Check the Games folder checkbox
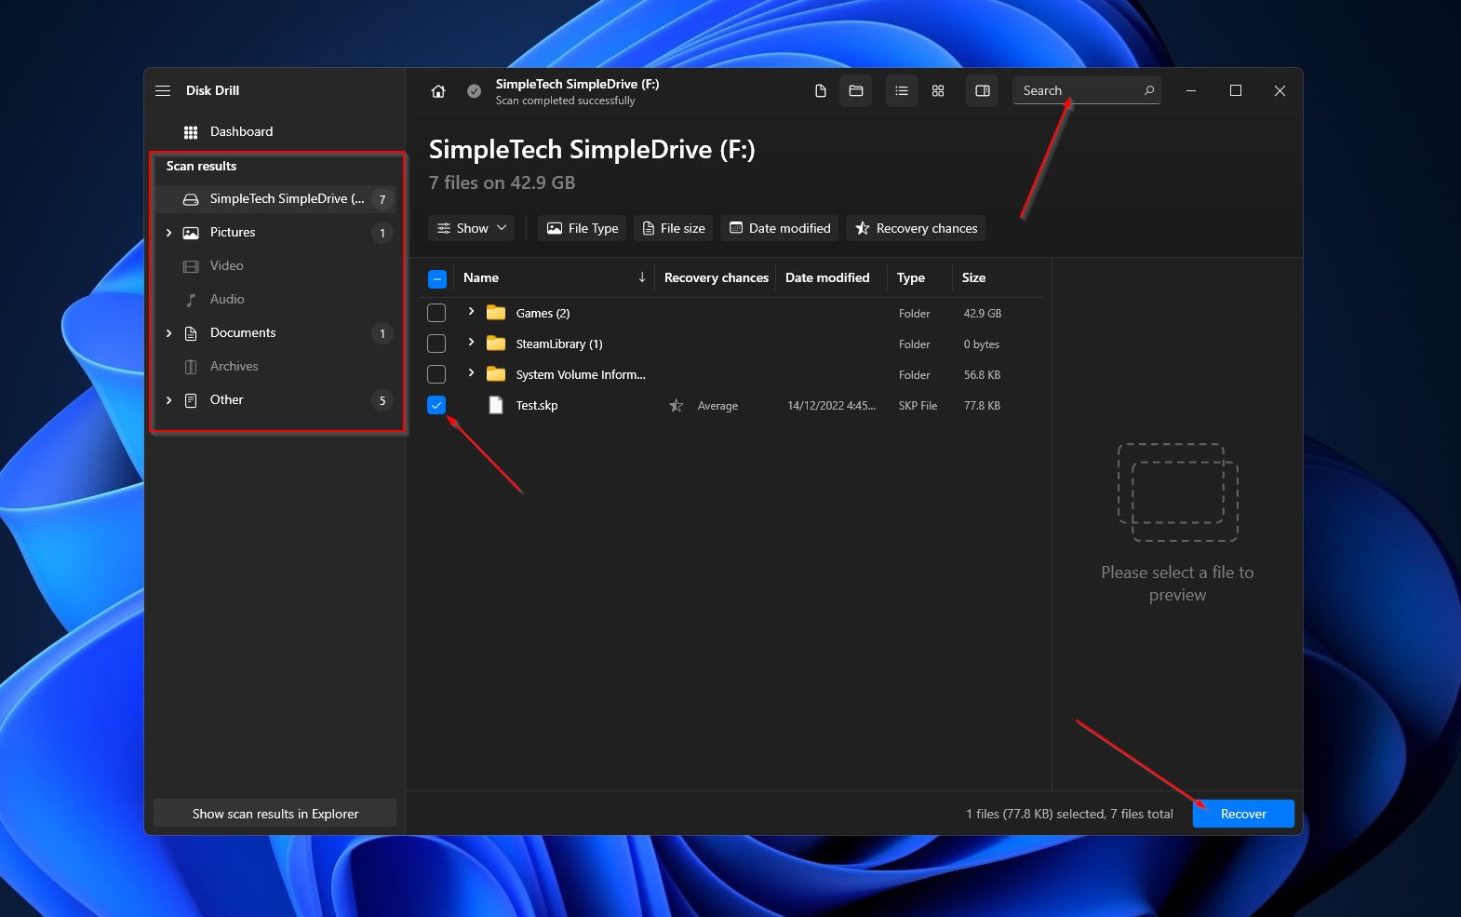The image size is (1461, 917). (436, 313)
